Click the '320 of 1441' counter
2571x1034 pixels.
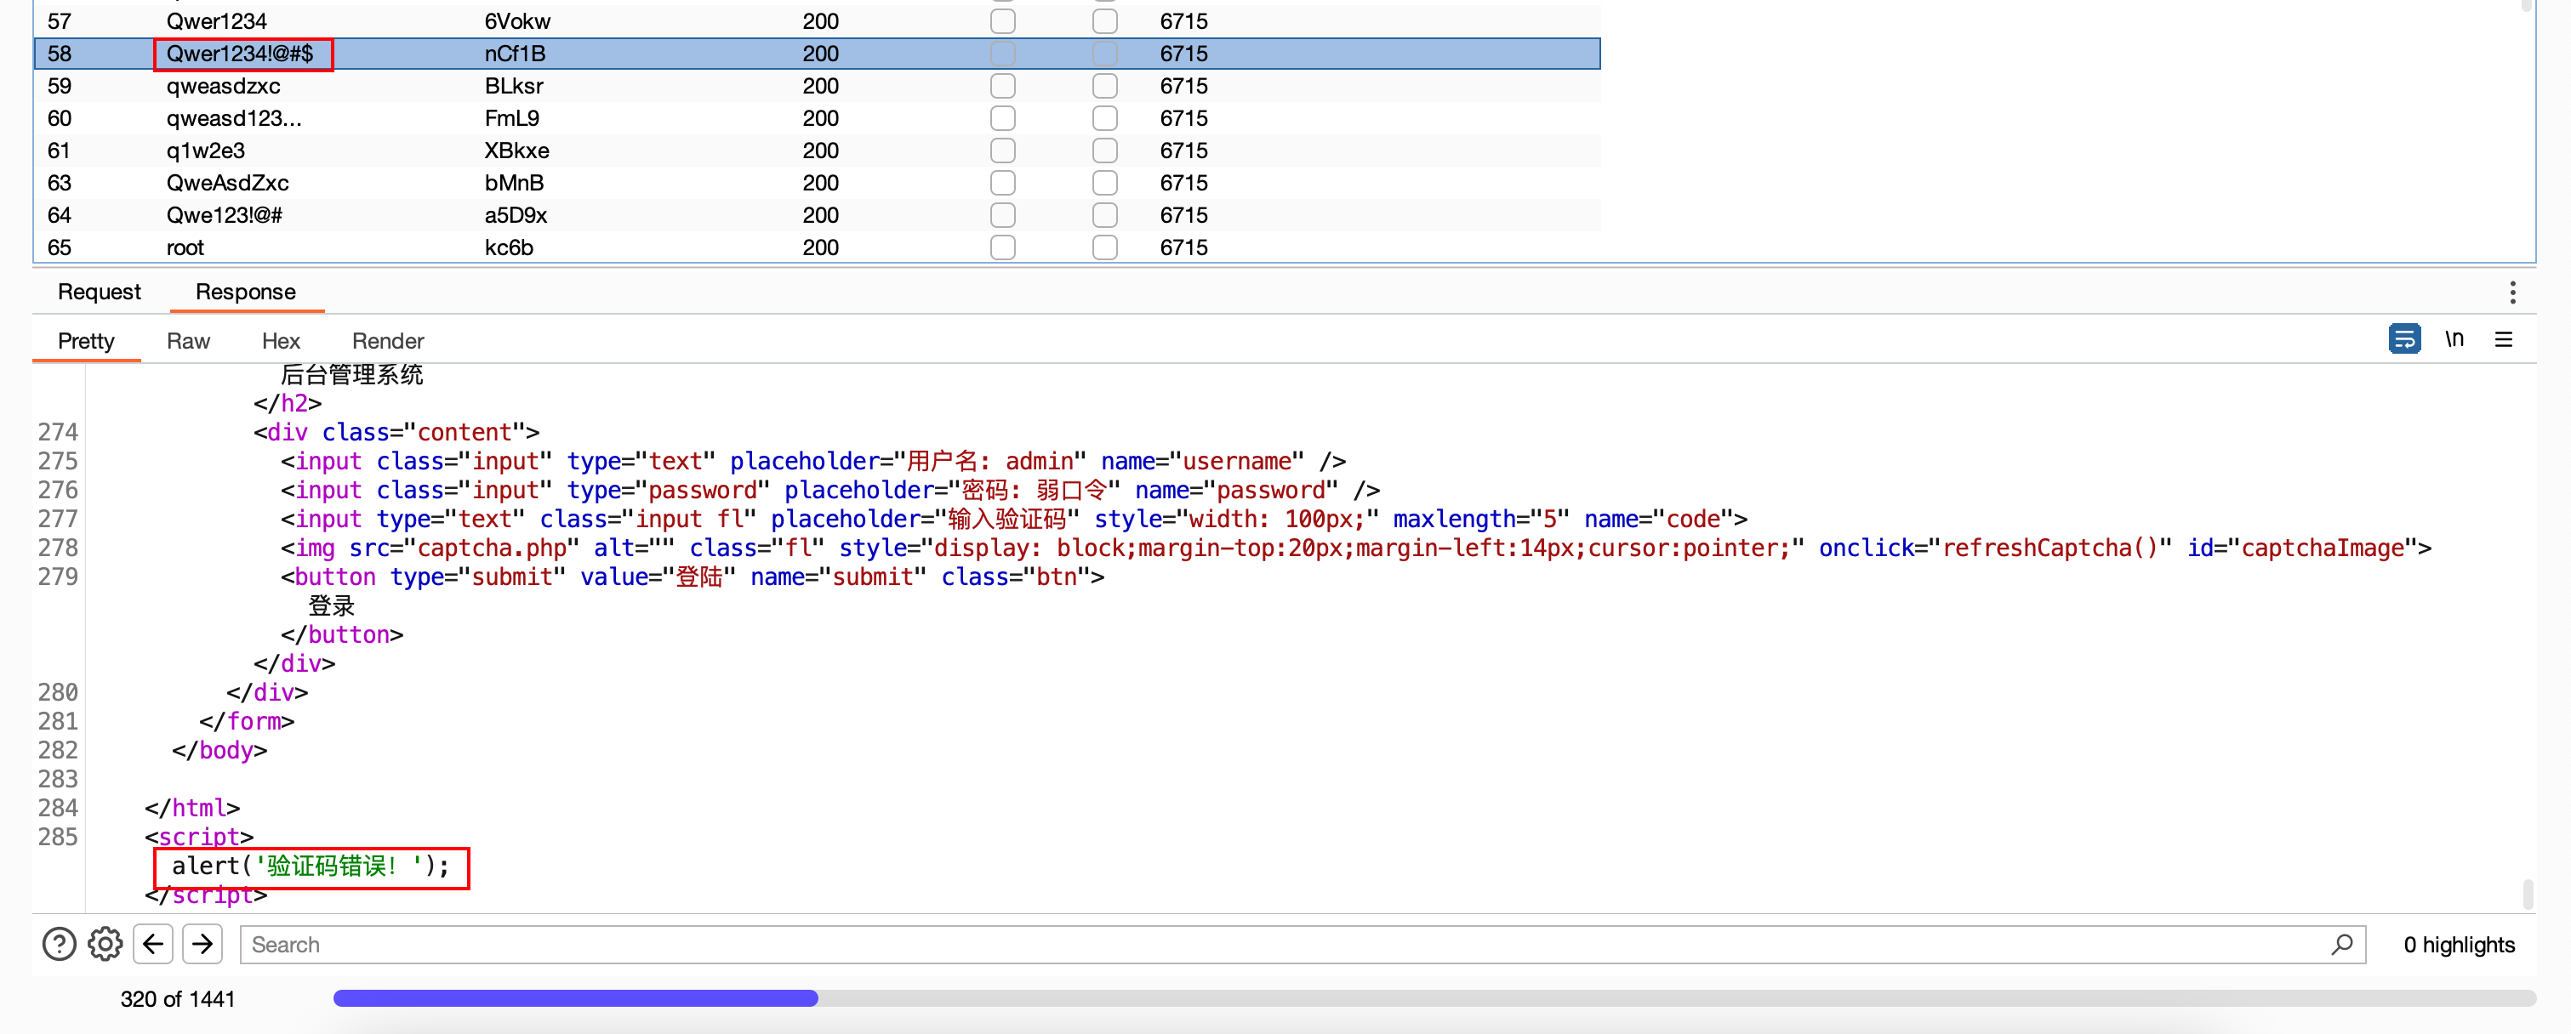(x=178, y=998)
